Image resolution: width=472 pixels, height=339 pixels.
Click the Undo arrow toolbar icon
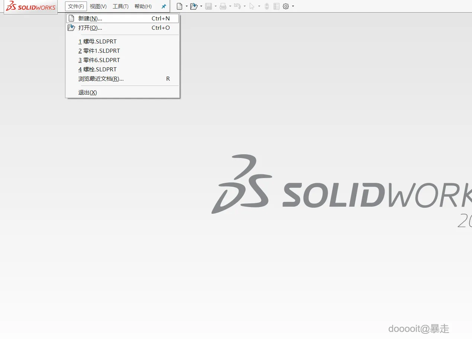point(237,6)
